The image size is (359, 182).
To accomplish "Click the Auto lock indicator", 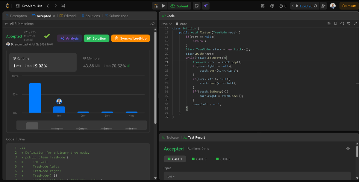I will (181, 24).
